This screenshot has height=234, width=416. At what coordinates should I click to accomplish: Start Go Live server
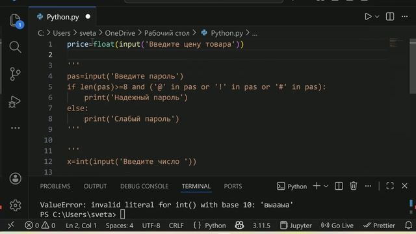point(337,226)
